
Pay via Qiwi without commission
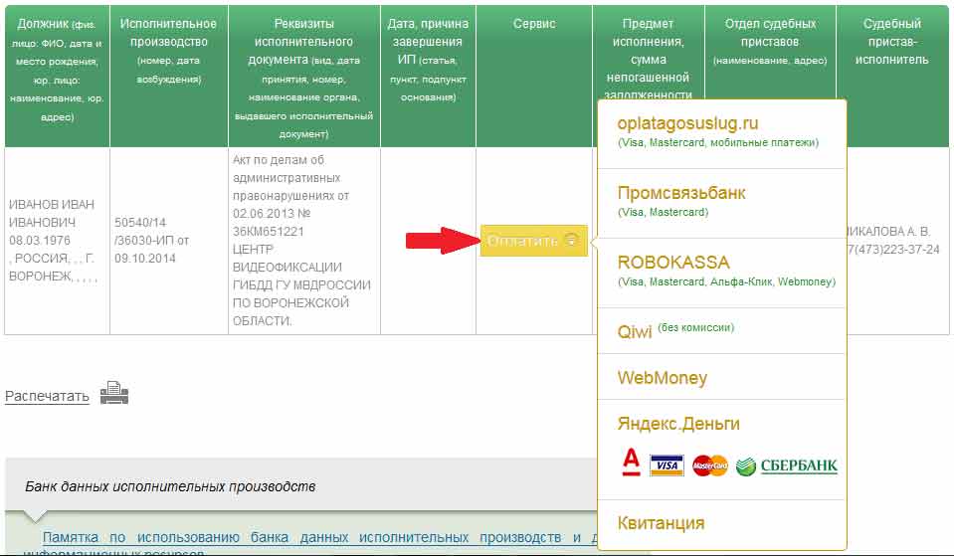pos(635,331)
